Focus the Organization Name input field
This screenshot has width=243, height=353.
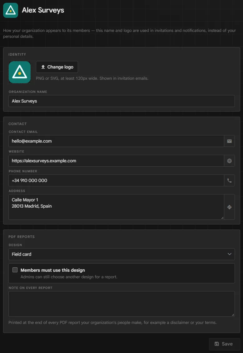point(122,101)
